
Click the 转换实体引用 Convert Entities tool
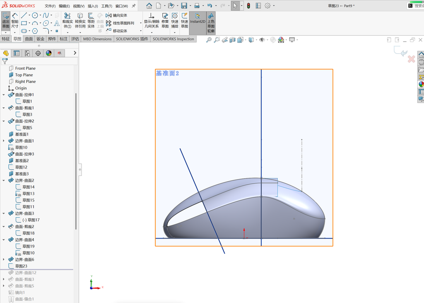[x=80, y=21]
